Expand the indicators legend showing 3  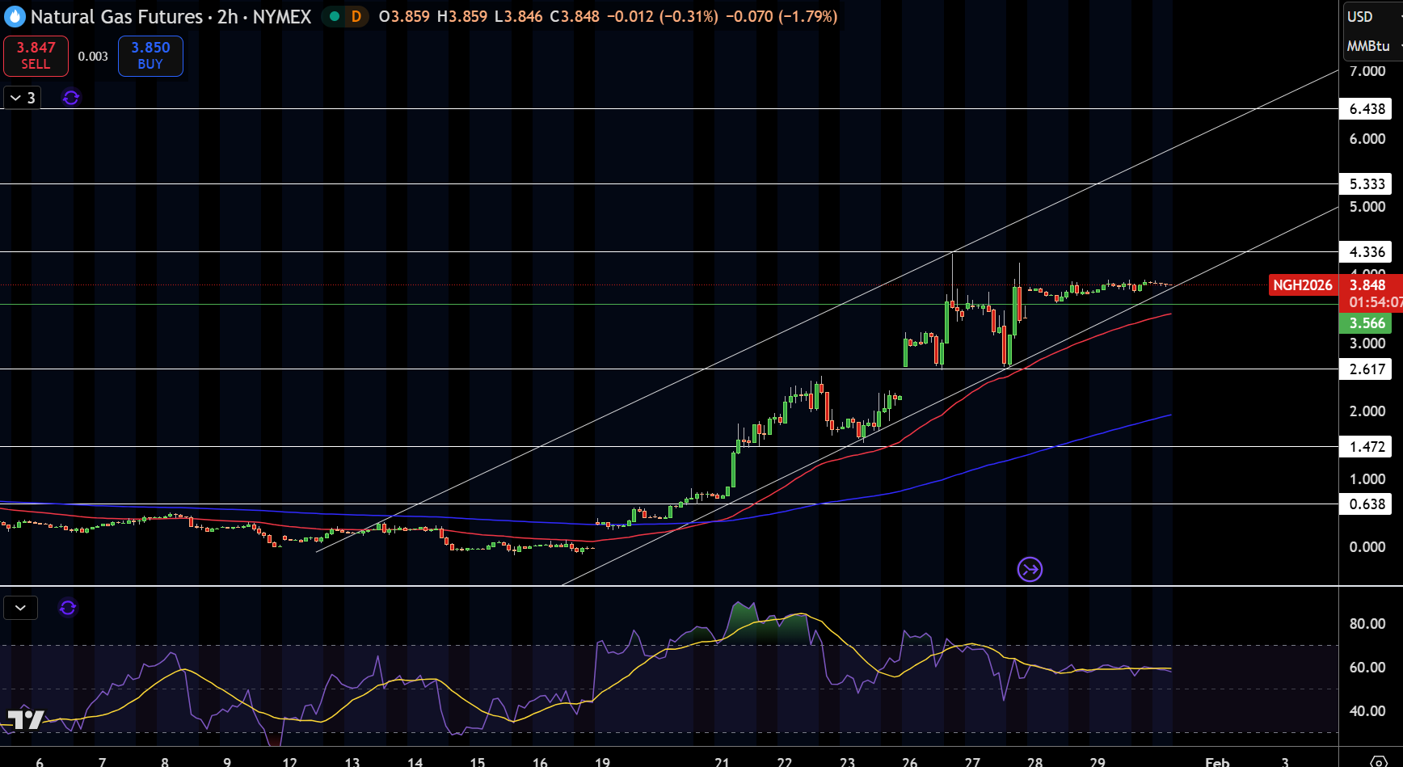click(22, 98)
